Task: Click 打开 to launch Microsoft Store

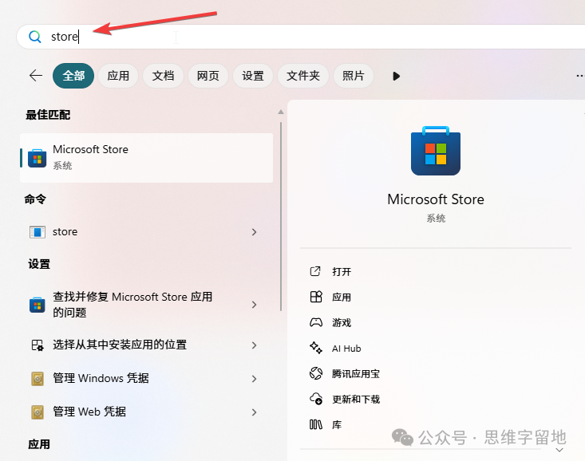Action: pos(342,272)
